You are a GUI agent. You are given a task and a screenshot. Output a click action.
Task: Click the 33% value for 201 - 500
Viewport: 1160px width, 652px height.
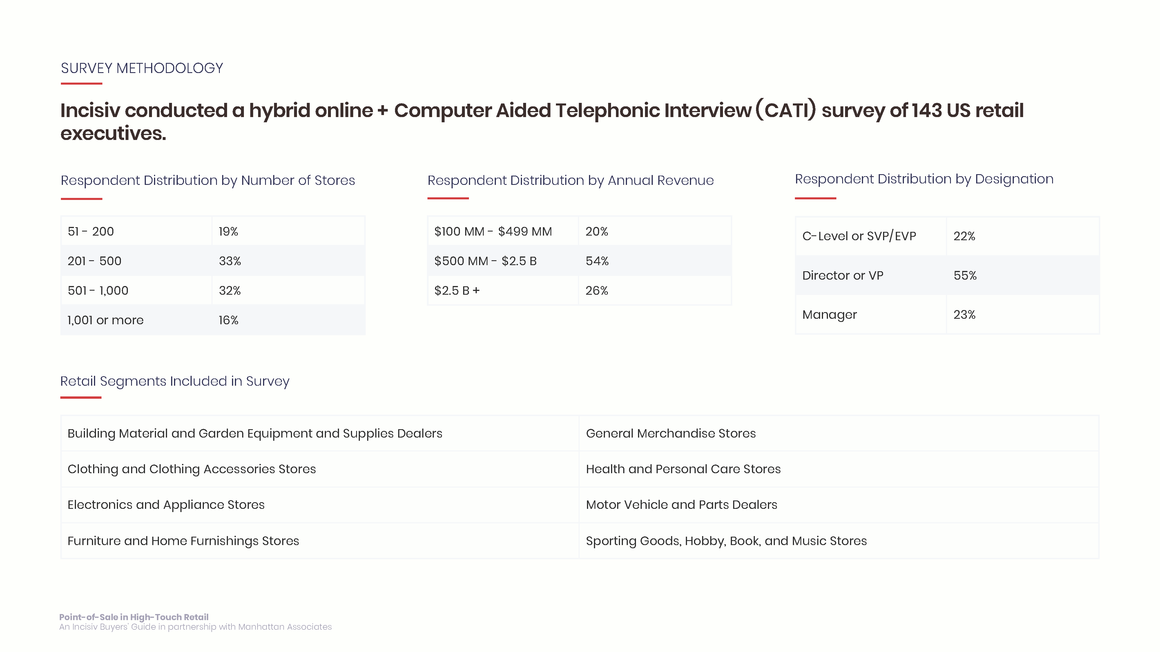[230, 261]
